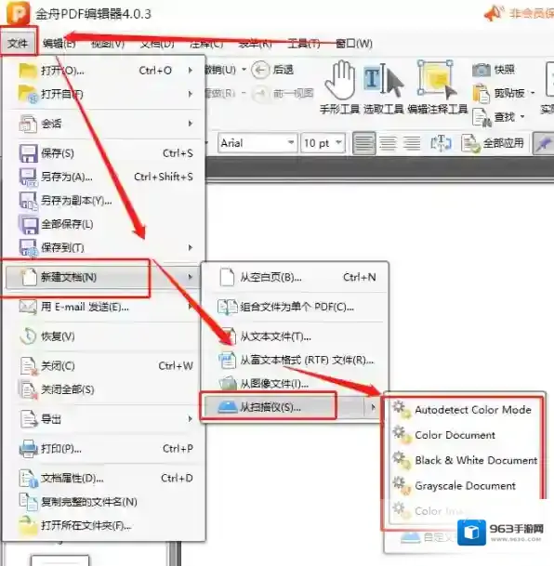Expand submenu arrow of 打开(O)
Image resolution: width=554 pixels, height=566 pixels.
pos(191,71)
